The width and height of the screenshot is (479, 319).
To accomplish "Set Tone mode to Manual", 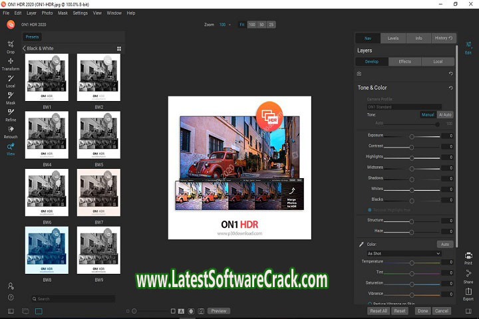I will pyautogui.click(x=428, y=114).
